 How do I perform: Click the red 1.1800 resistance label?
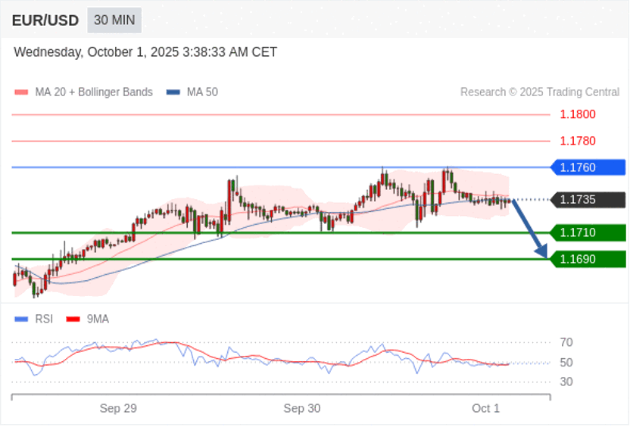click(x=577, y=114)
